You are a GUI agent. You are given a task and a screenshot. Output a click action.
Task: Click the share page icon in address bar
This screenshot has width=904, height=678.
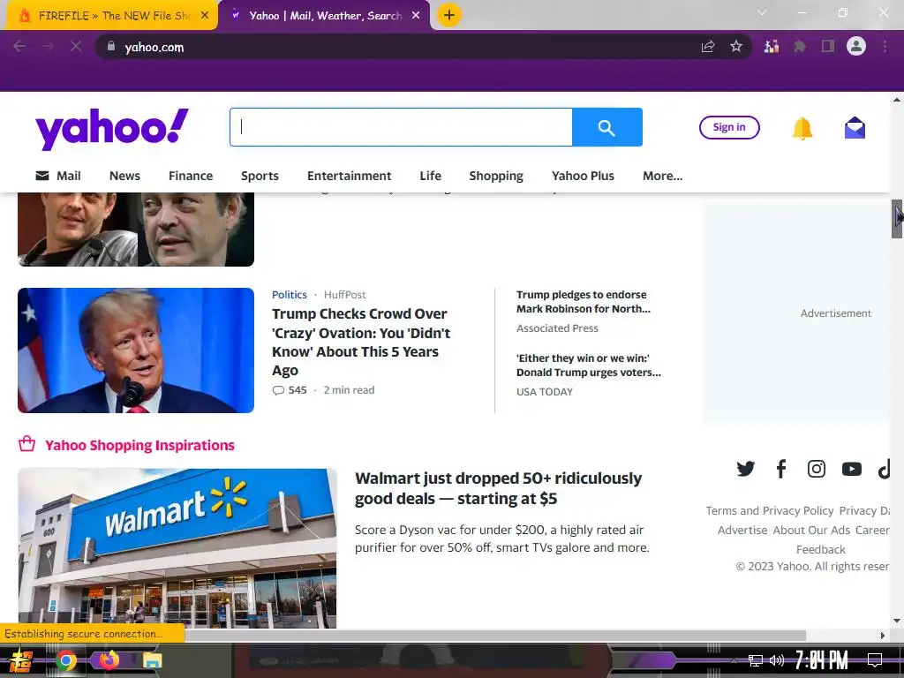(708, 47)
